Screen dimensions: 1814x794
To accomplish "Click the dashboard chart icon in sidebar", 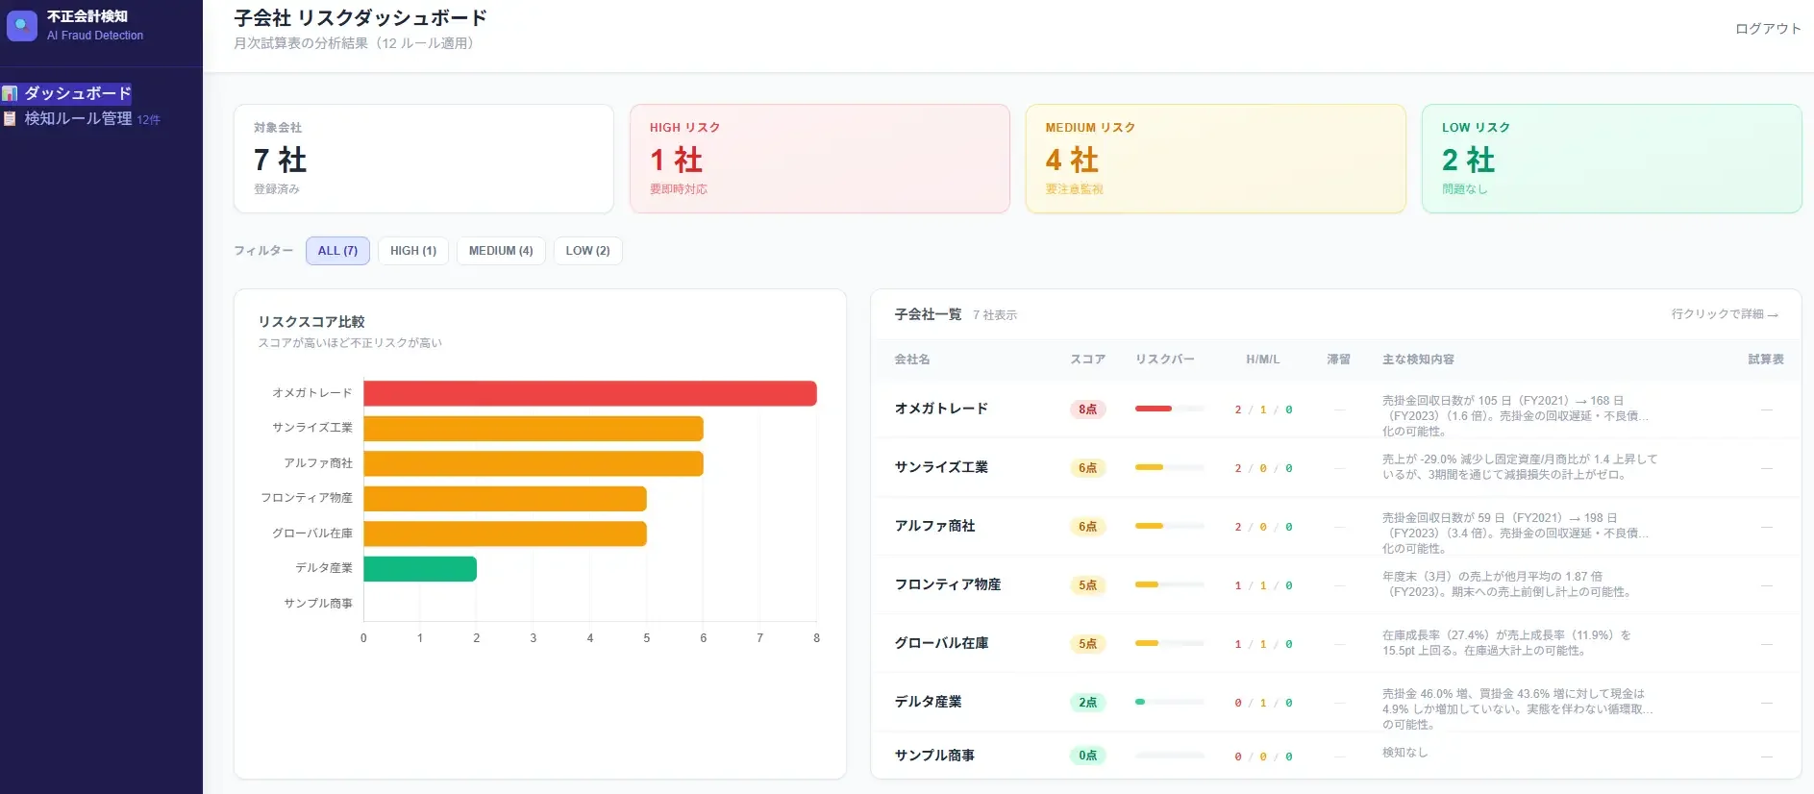I will tap(10, 93).
